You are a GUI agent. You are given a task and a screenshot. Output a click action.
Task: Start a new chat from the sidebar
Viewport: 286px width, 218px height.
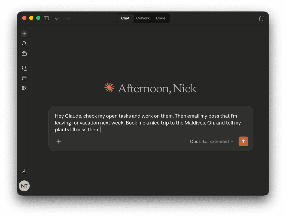(24, 34)
